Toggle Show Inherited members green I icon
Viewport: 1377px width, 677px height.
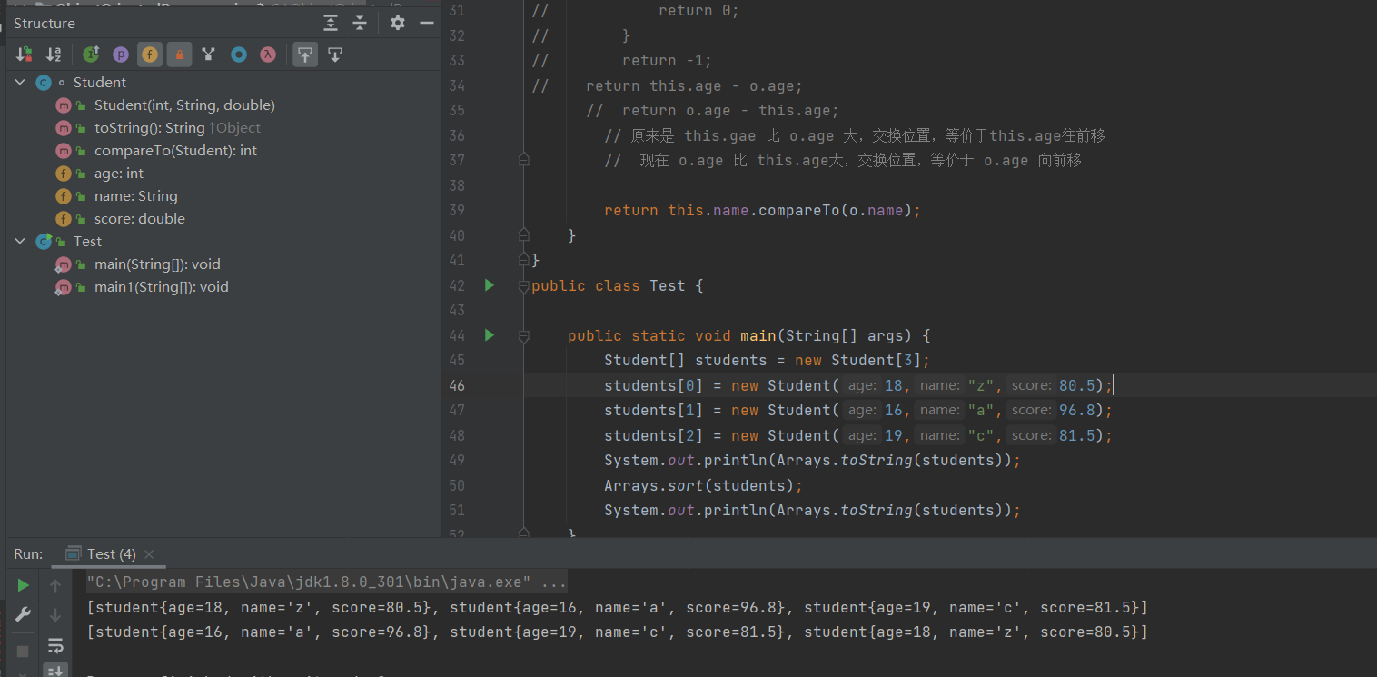click(91, 55)
